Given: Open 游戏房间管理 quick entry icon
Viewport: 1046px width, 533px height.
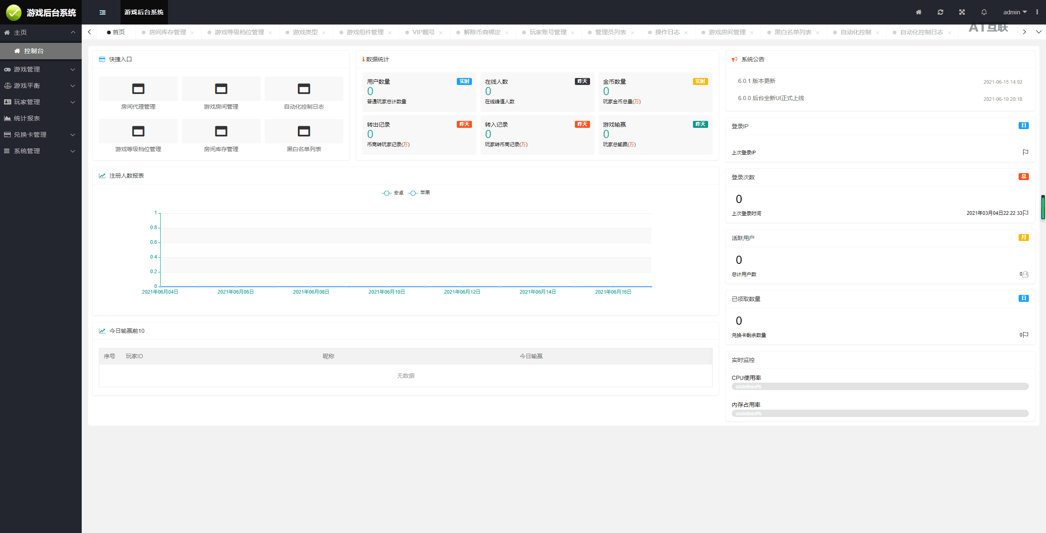Looking at the screenshot, I should click(x=221, y=89).
